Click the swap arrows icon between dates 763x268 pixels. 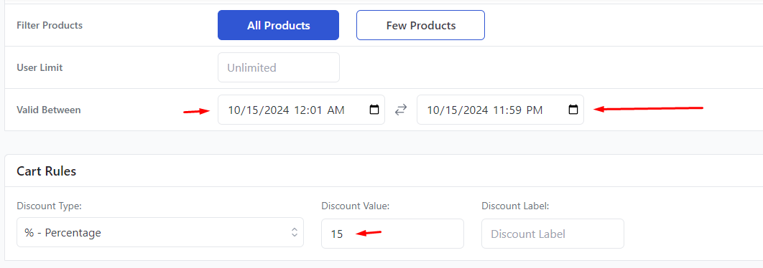(400, 110)
